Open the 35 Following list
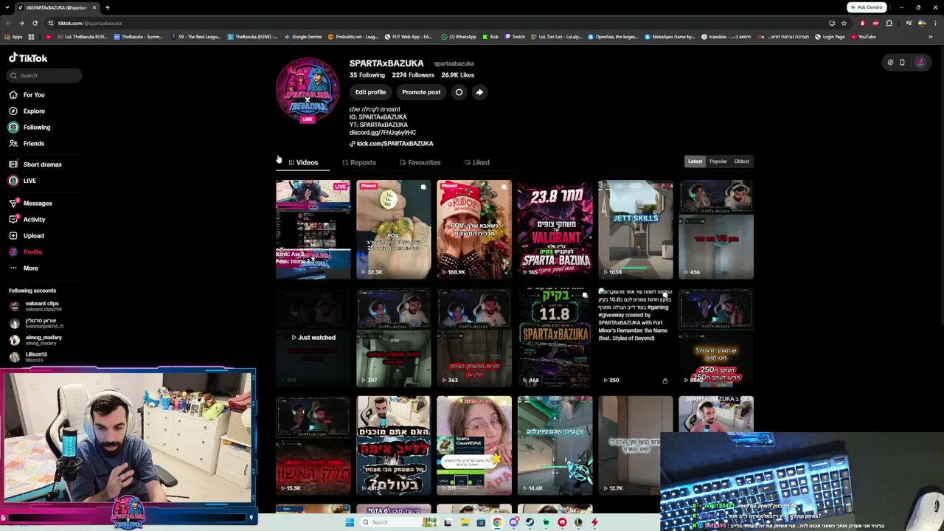 point(367,75)
